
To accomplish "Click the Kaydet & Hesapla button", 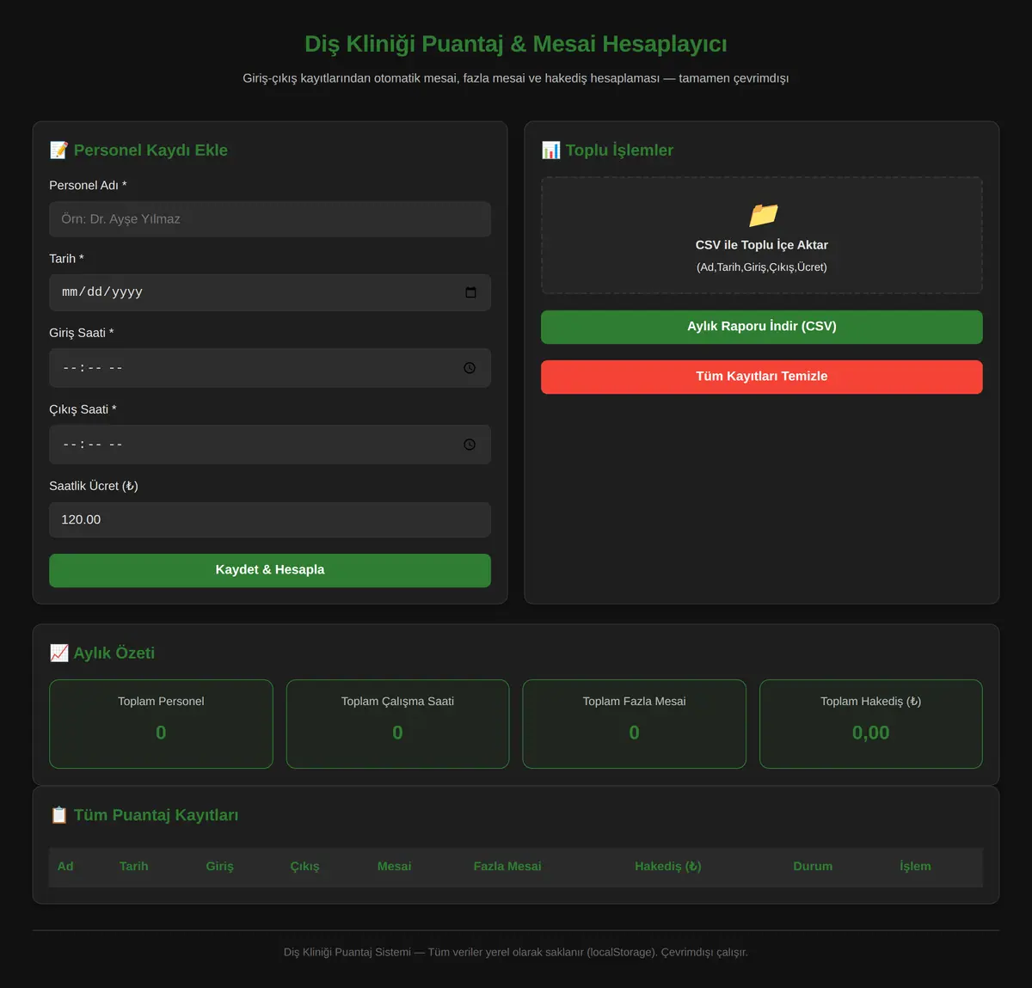I will click(270, 570).
